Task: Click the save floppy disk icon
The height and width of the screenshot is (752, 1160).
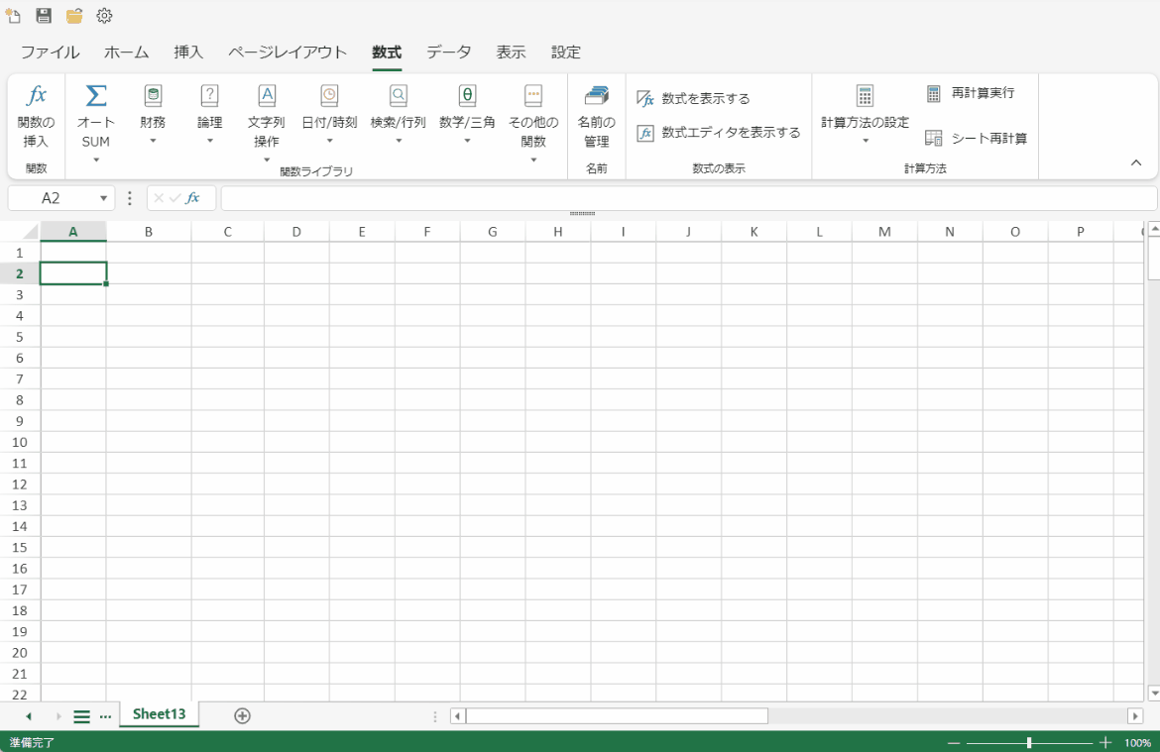Action: coord(44,16)
